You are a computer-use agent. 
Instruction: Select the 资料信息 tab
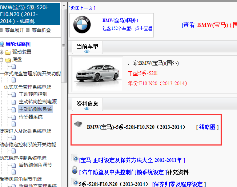click(x=87, y=104)
